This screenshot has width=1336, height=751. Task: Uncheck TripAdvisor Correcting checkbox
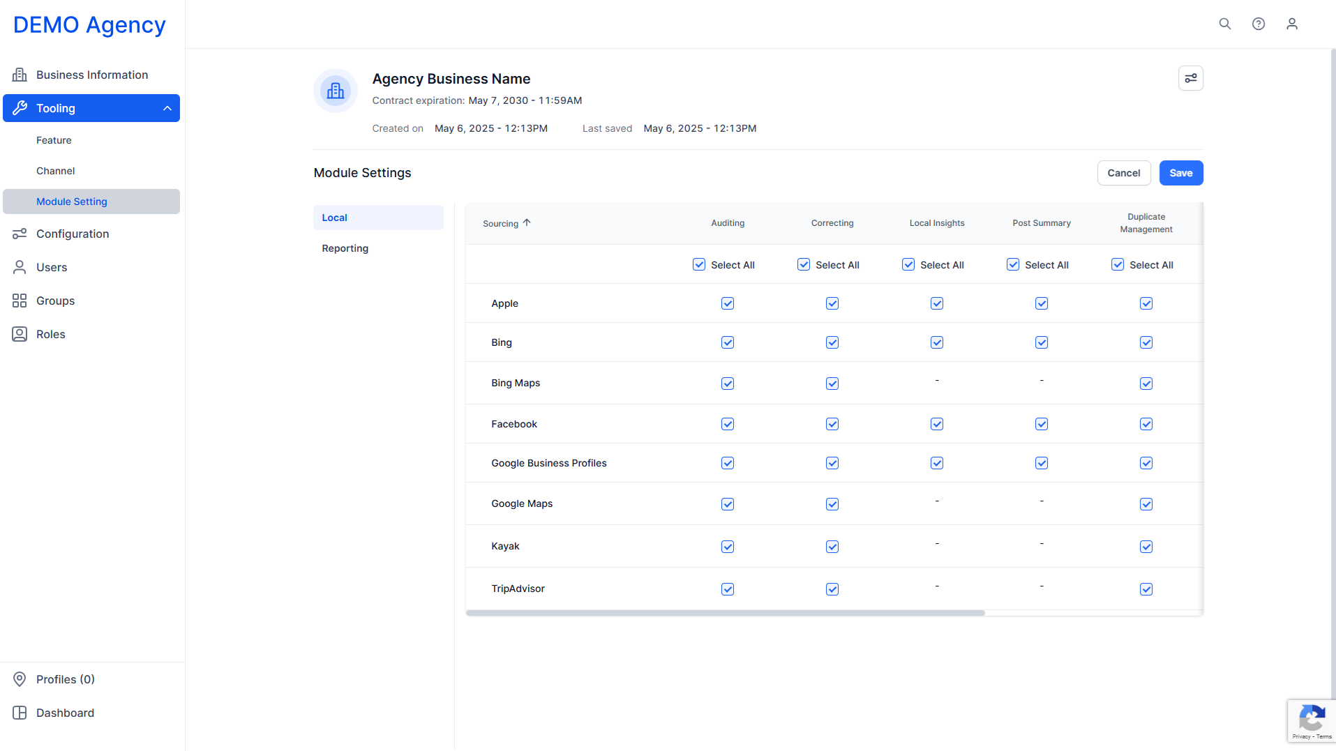click(832, 589)
